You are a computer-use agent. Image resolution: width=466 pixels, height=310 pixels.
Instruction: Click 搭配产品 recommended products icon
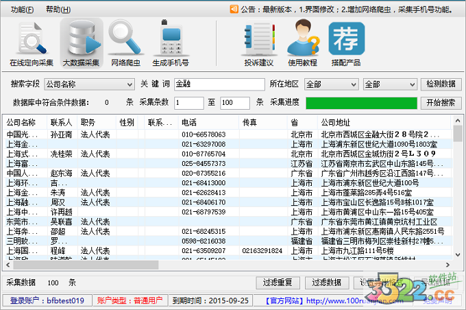click(346, 44)
